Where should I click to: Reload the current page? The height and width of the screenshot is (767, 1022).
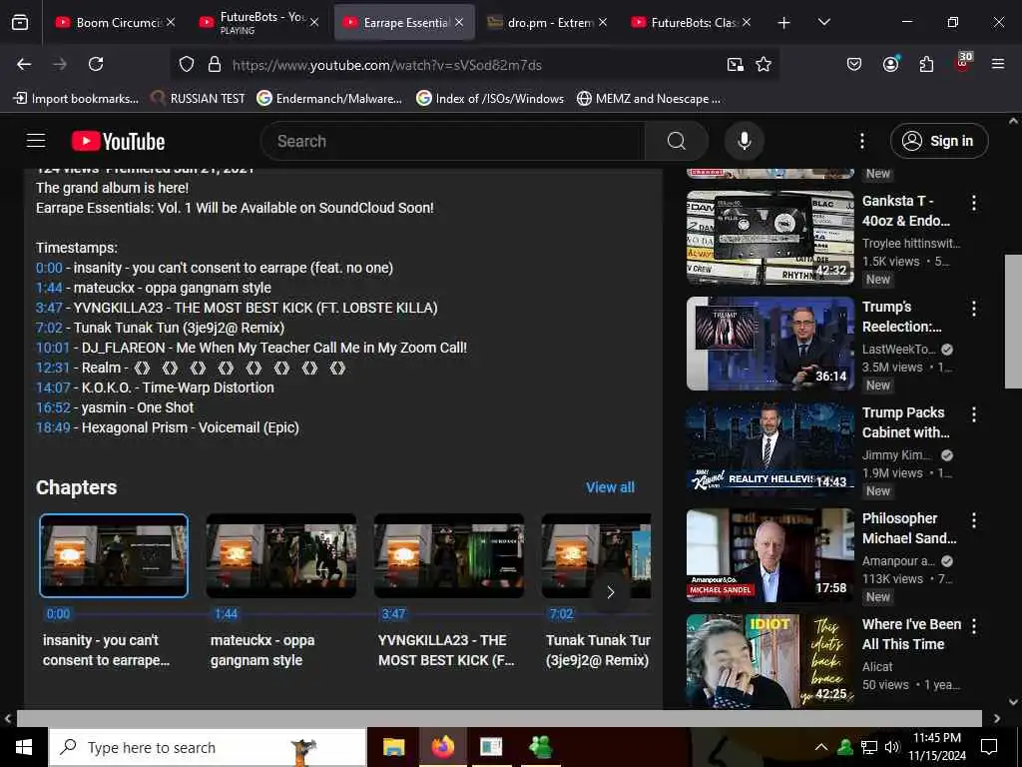click(96, 64)
